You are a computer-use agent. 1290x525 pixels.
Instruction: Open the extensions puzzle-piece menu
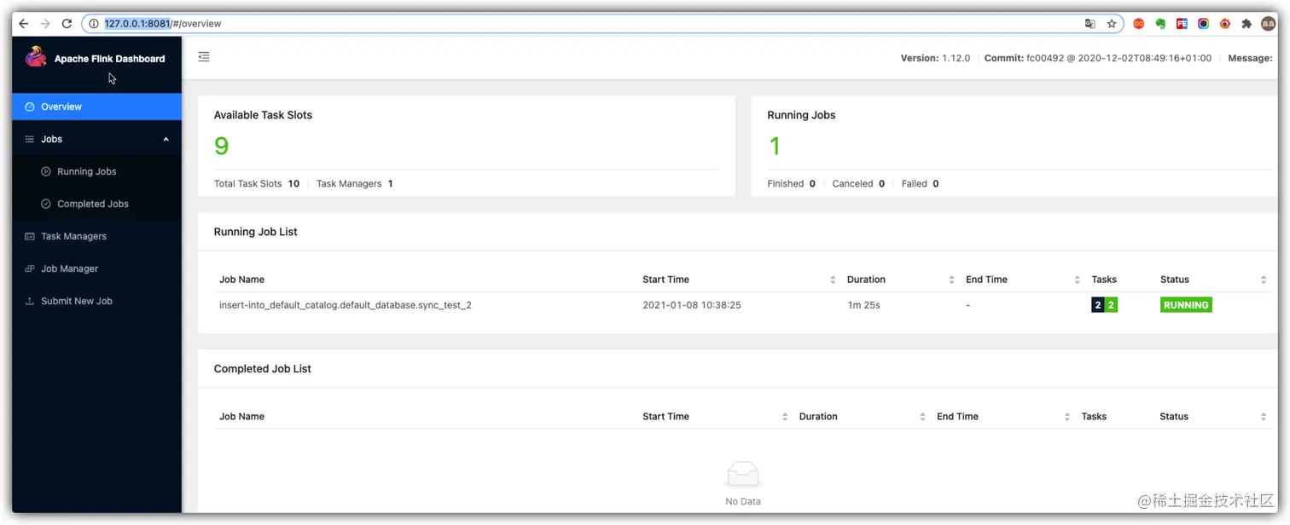pyautogui.click(x=1246, y=24)
